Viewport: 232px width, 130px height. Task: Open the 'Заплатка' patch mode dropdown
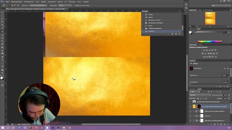[x=38, y=5]
